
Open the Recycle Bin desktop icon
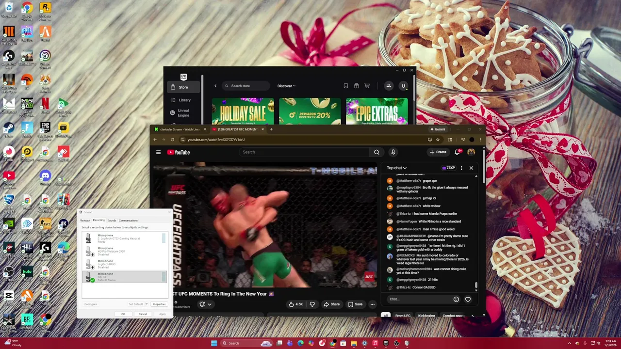pyautogui.click(x=9, y=10)
